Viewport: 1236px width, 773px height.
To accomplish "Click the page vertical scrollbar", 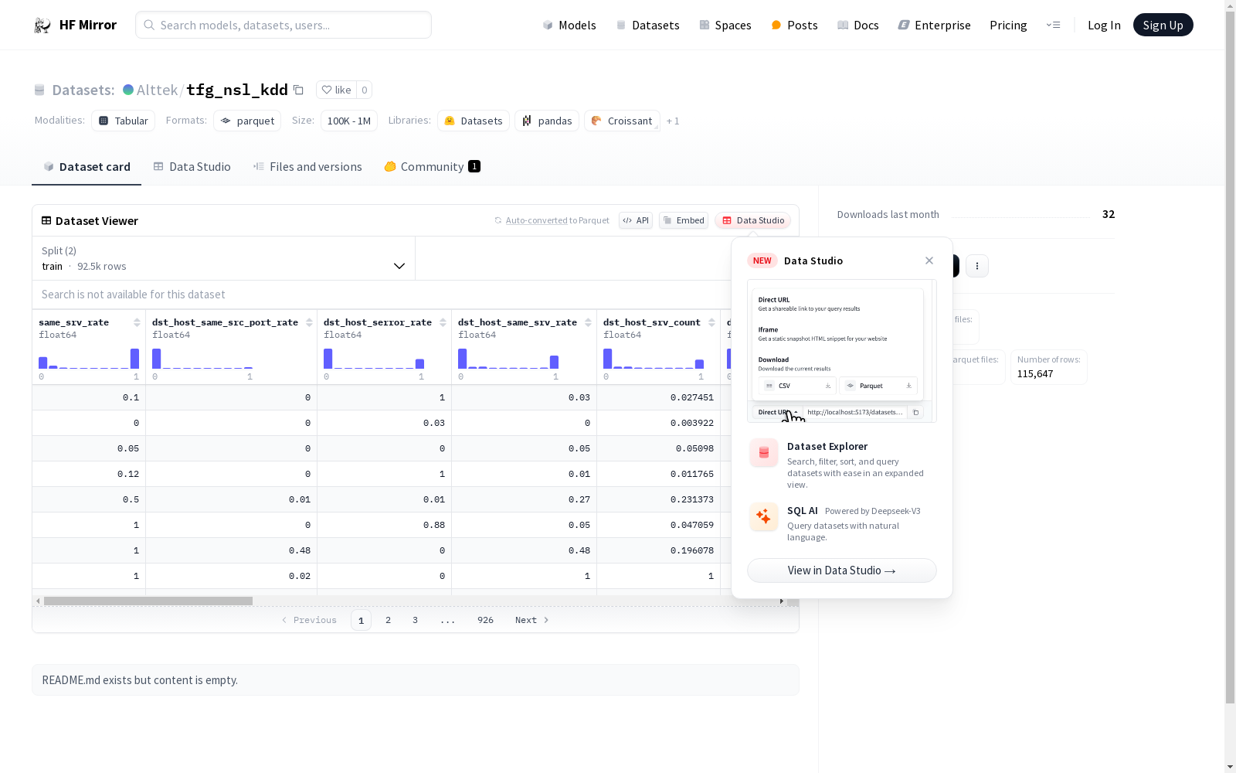I will coord(1230,356).
